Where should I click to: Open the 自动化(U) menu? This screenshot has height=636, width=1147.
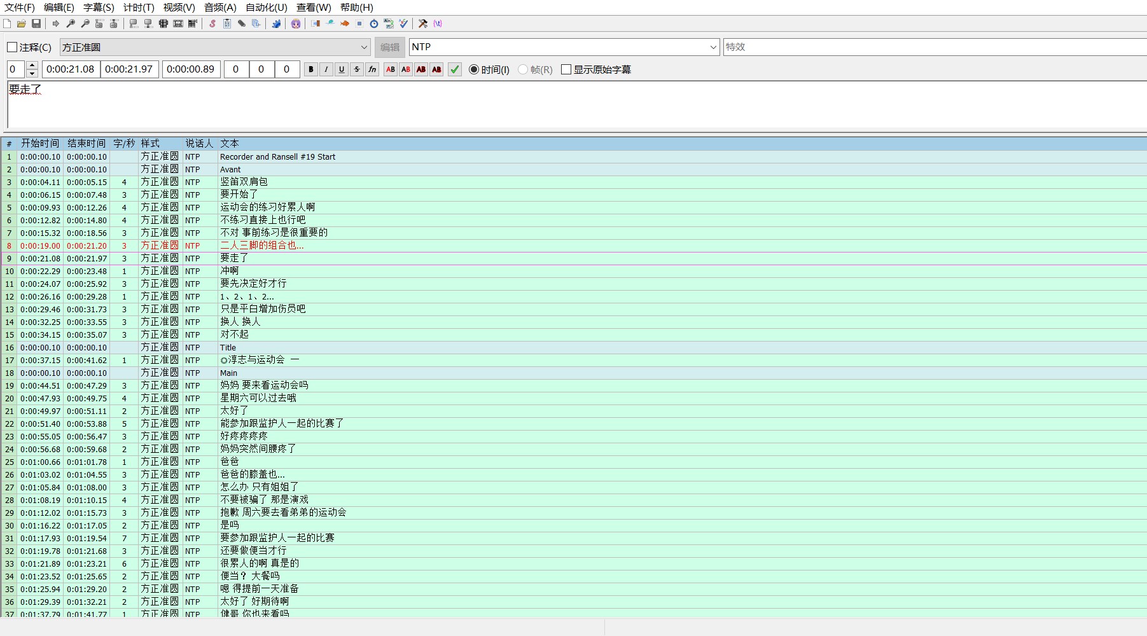267,8
